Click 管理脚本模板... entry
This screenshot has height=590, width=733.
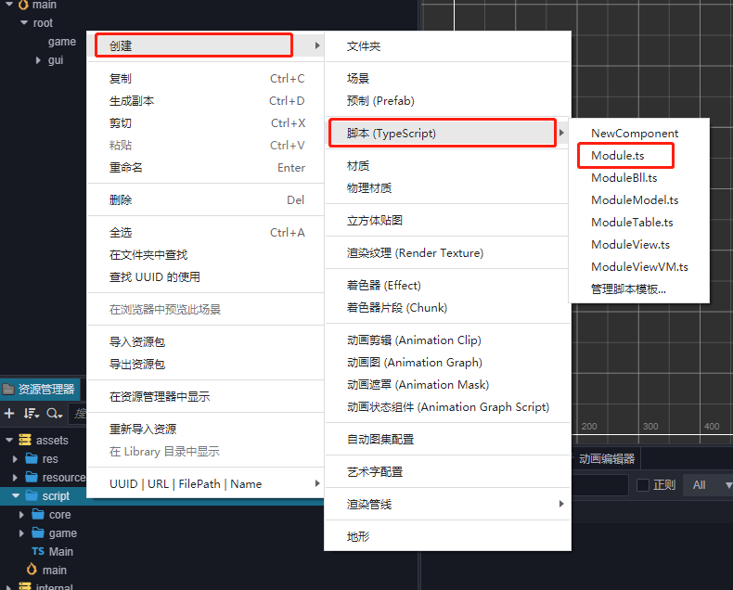(x=628, y=289)
